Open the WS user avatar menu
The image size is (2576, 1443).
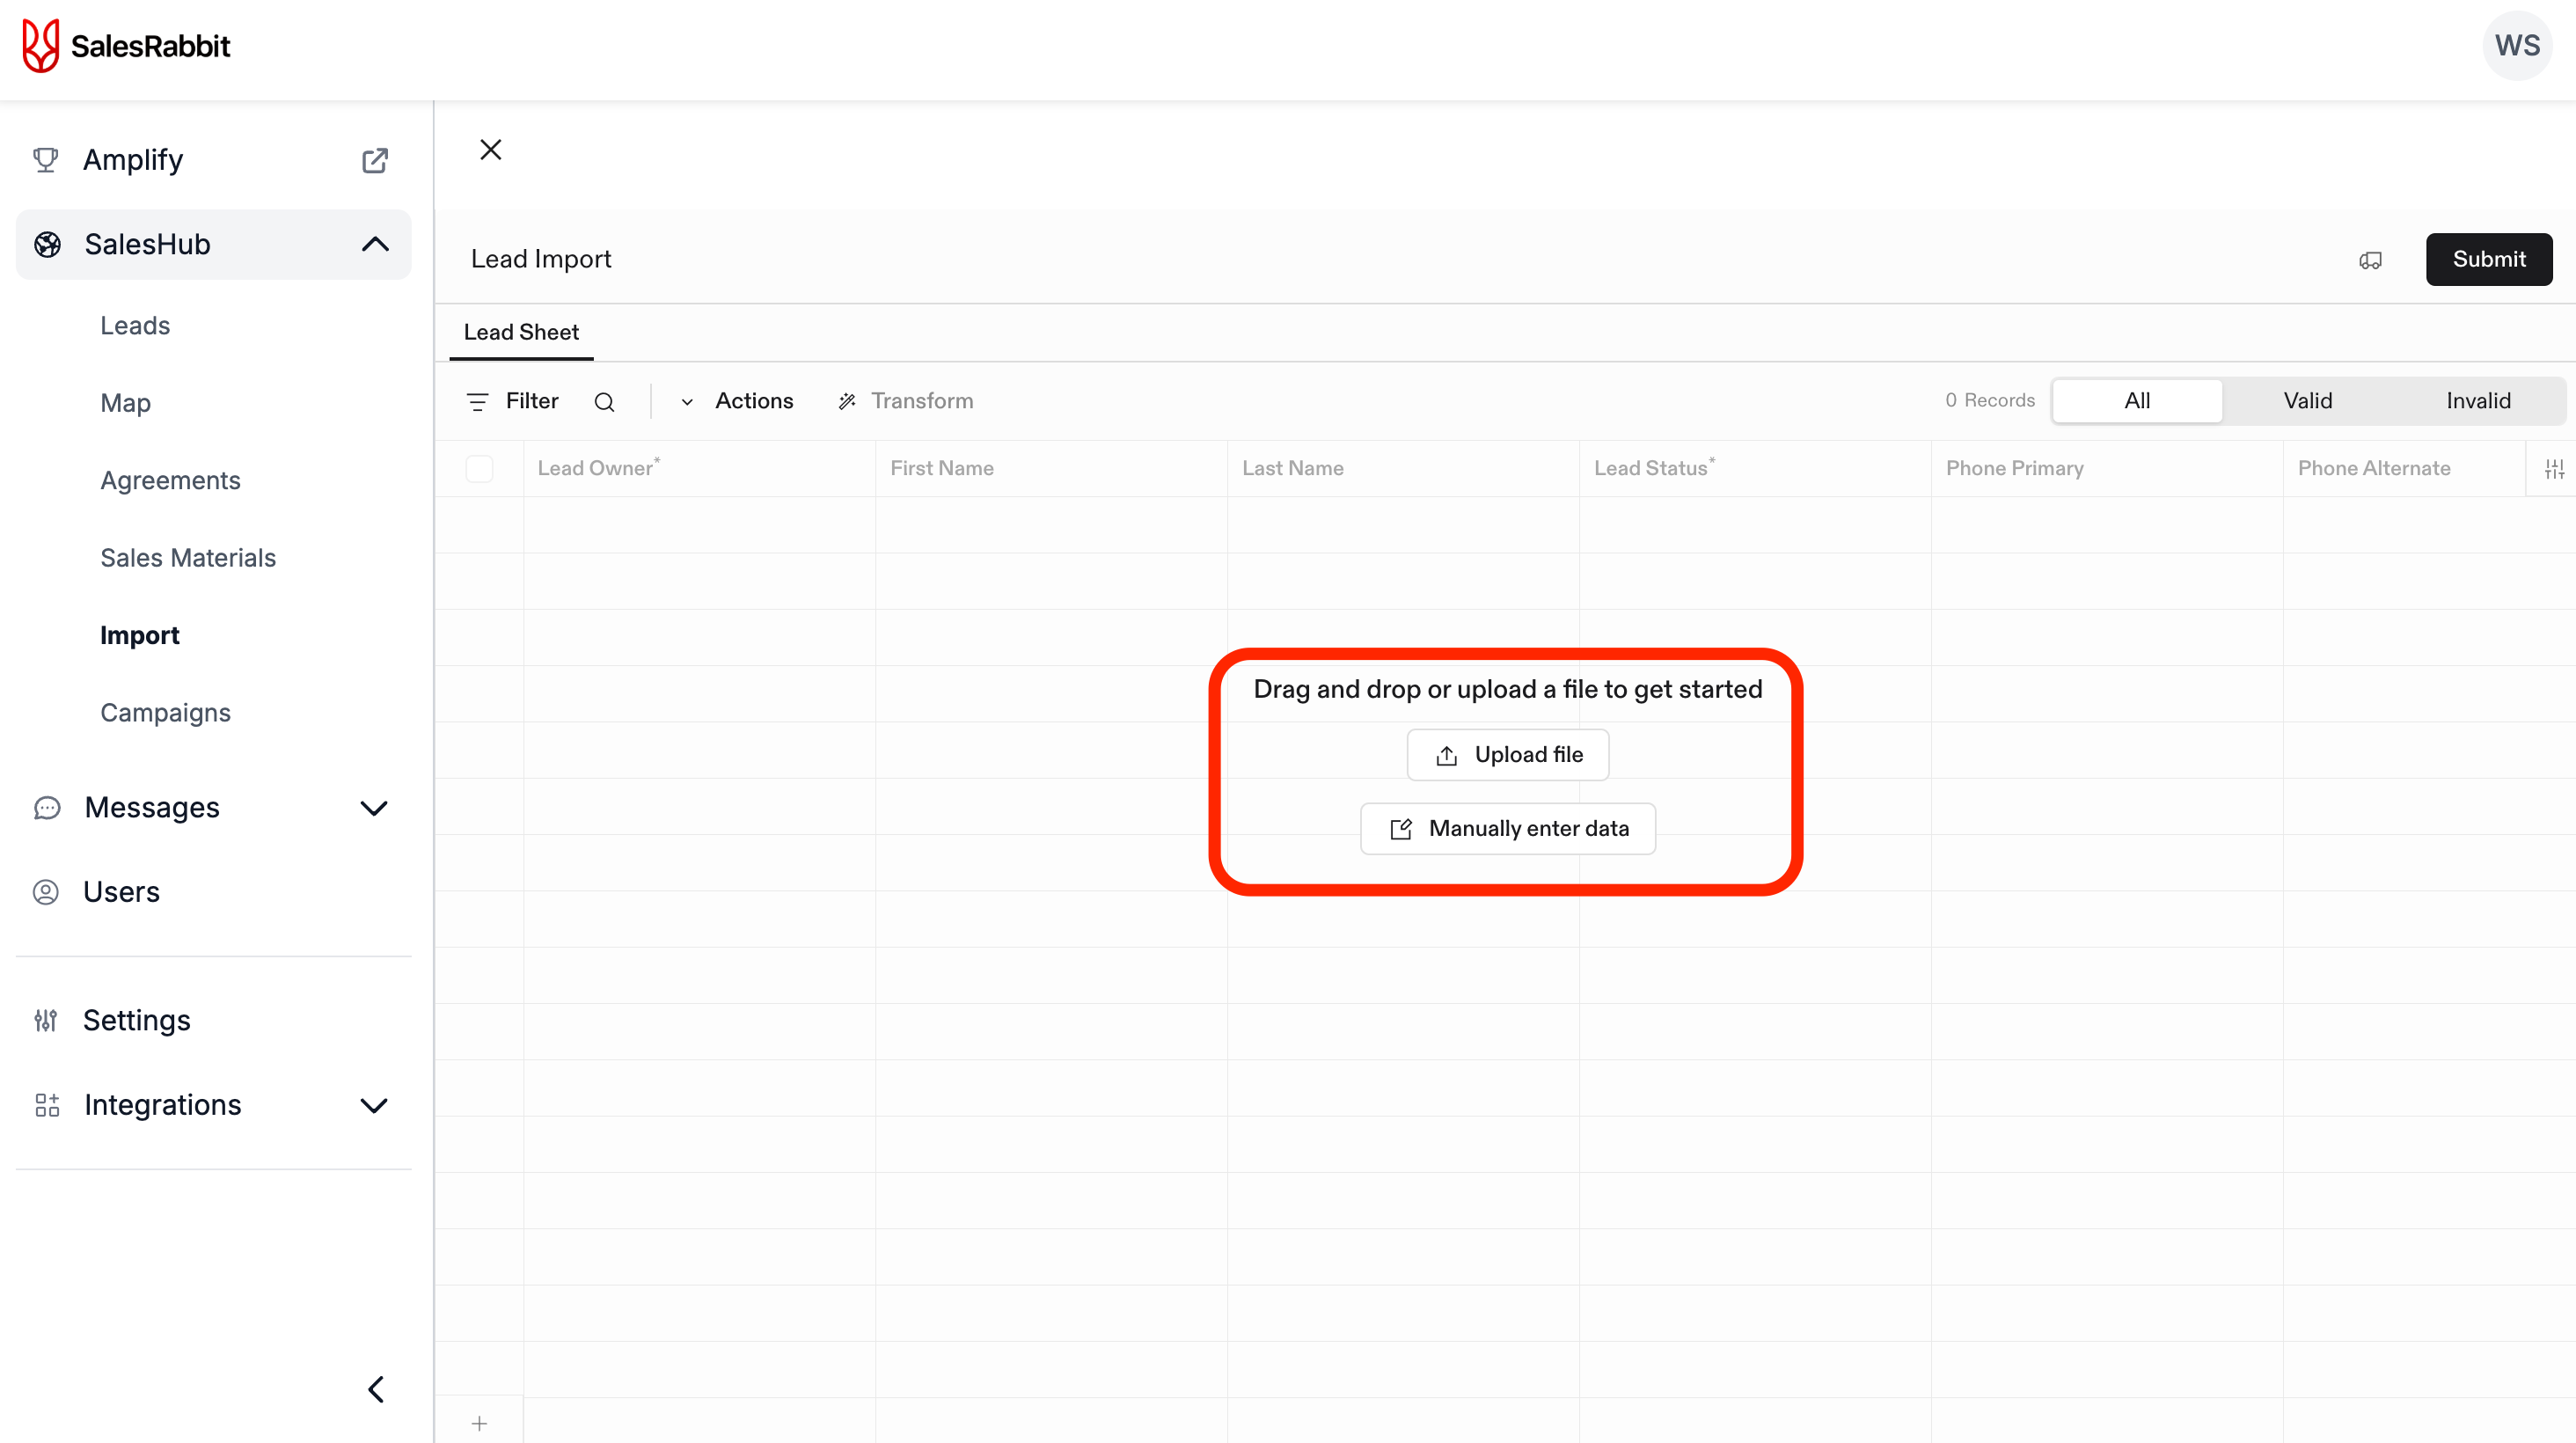(x=2516, y=46)
